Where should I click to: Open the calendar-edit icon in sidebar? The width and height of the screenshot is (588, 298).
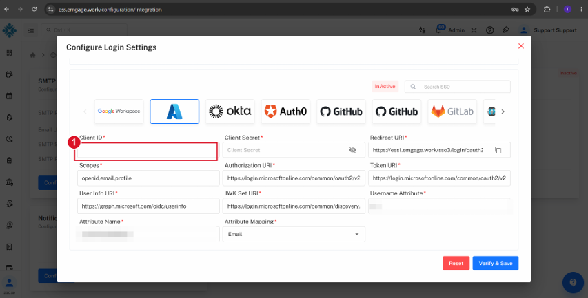click(x=10, y=74)
